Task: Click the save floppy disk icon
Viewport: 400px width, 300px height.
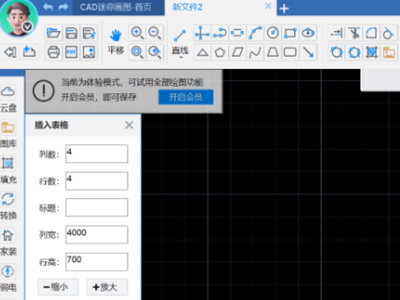Action: (x=71, y=33)
